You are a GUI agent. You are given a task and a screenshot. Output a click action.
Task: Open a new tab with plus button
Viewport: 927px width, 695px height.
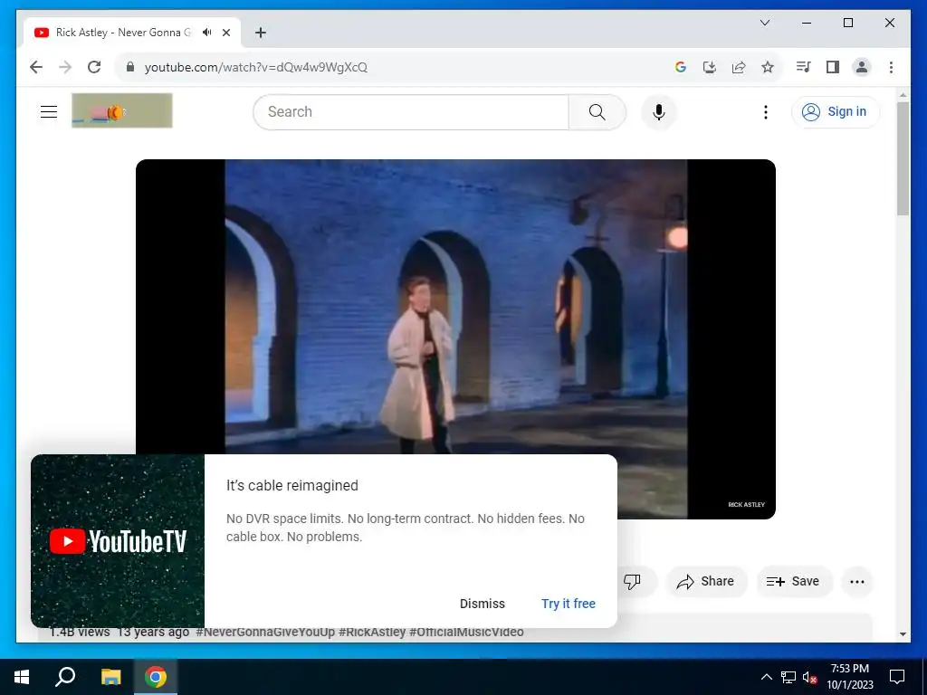tap(261, 33)
